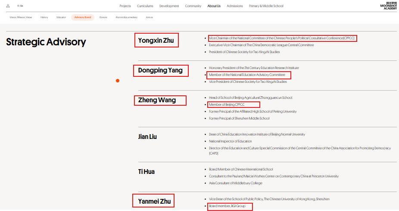Switch language with the 中/En toggle

[x=20, y=6]
